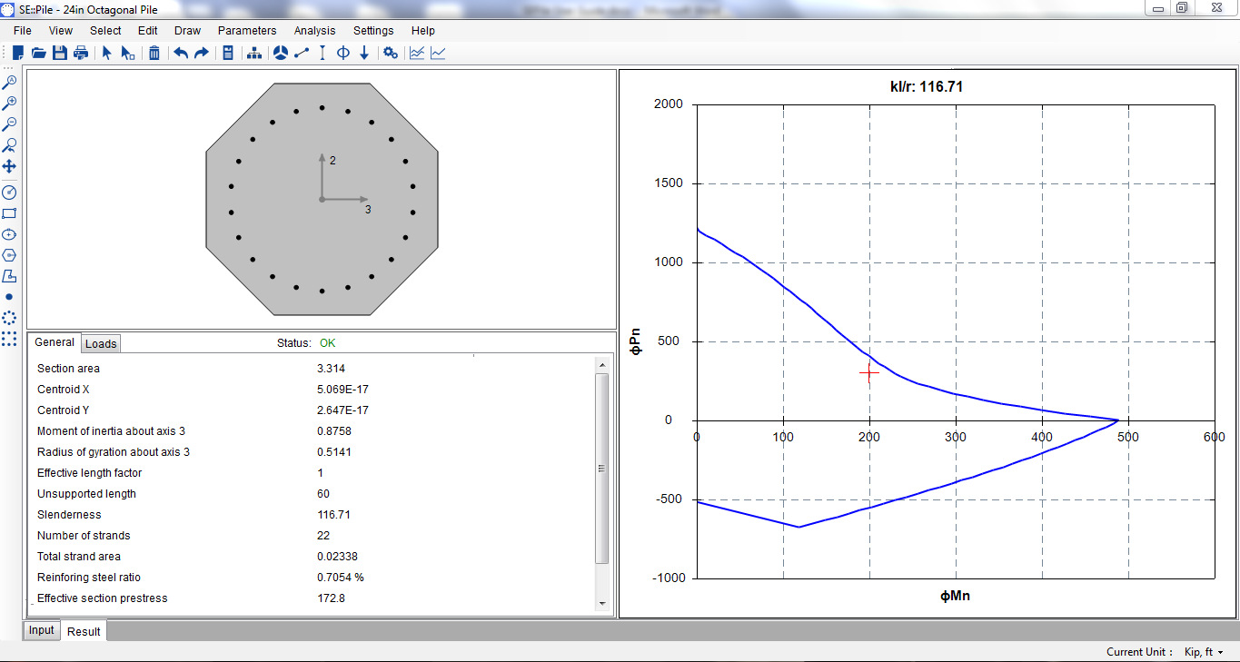Print using the printer toolbar icon
This screenshot has height=662, width=1240.
[x=81, y=53]
